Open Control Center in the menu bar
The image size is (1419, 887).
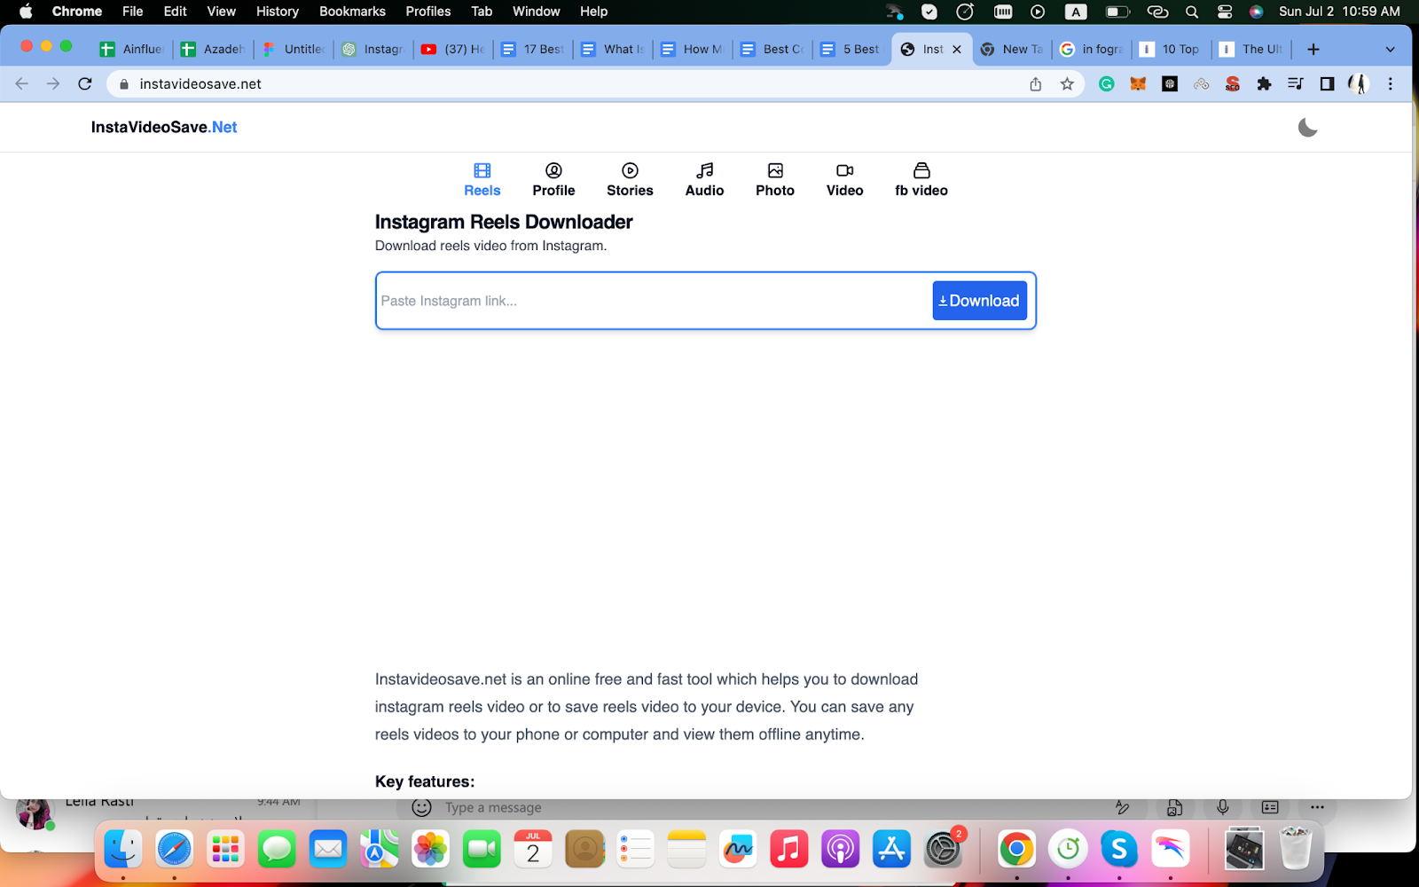pos(1225,12)
